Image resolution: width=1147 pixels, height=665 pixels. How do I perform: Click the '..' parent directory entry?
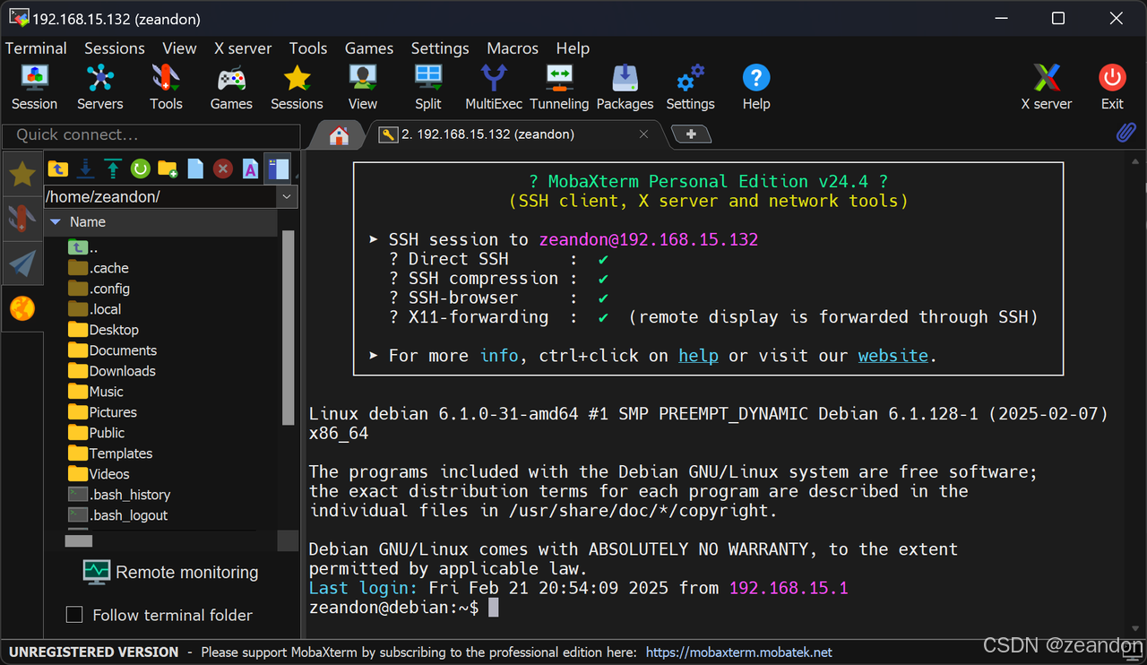point(83,247)
